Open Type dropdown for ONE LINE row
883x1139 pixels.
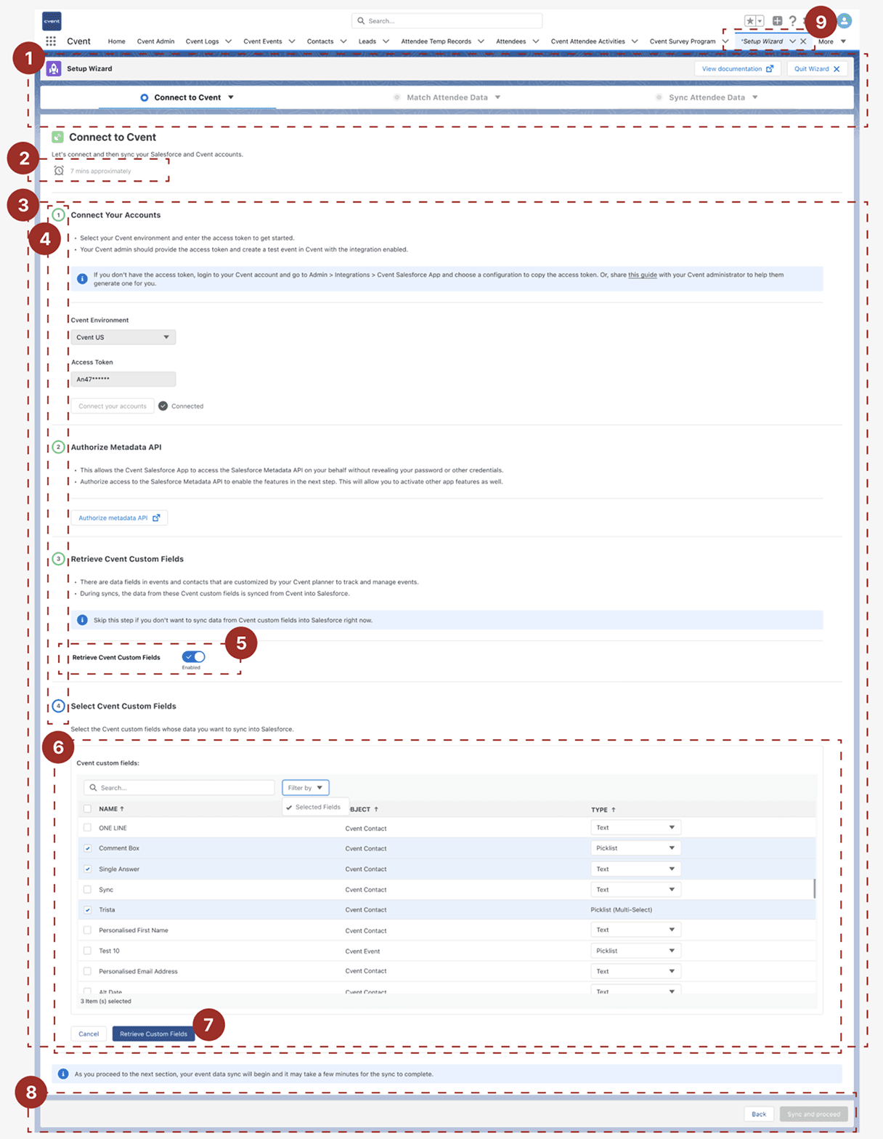[x=635, y=827]
